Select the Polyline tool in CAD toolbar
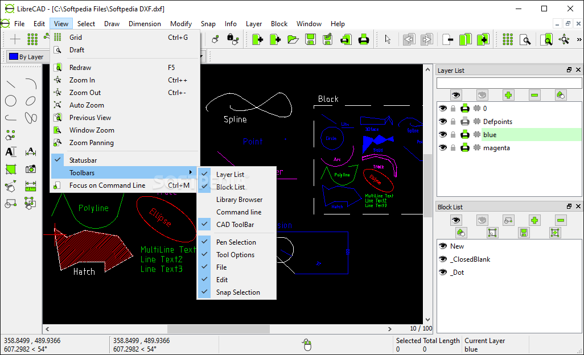This screenshot has width=584, height=355. click(x=11, y=118)
